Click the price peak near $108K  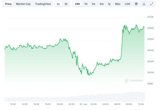(136, 25)
